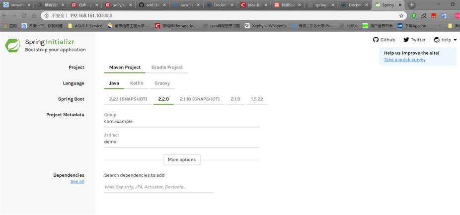The image size is (460, 215).
Task: Switch to the GitHub add do tab
Action: point(153,5)
